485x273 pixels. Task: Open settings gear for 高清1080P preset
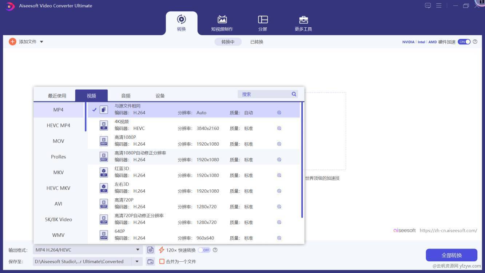(x=279, y=144)
